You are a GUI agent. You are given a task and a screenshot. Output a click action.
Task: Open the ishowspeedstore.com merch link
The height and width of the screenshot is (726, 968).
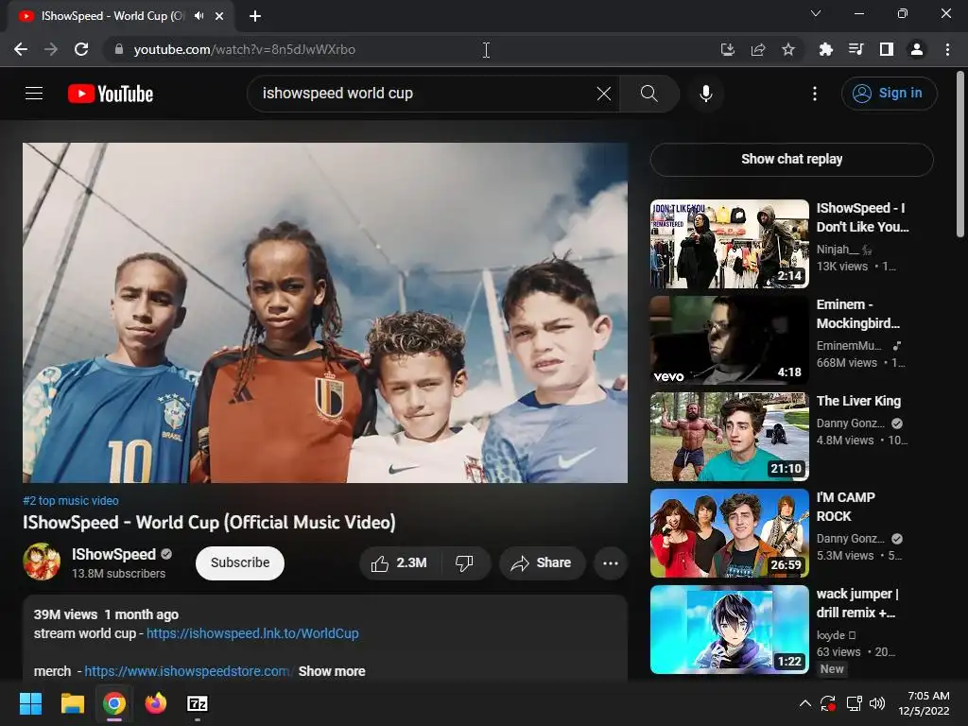[187, 671]
